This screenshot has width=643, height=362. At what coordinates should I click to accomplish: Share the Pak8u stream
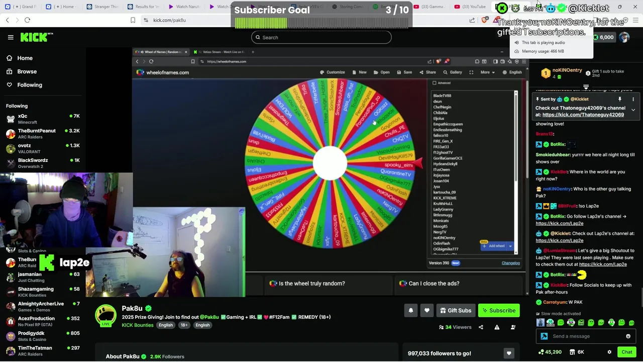[x=481, y=327]
